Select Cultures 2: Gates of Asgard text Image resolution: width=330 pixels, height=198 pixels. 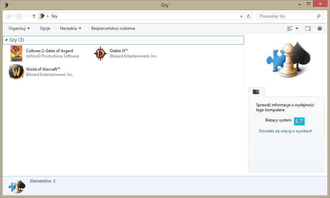[49, 51]
